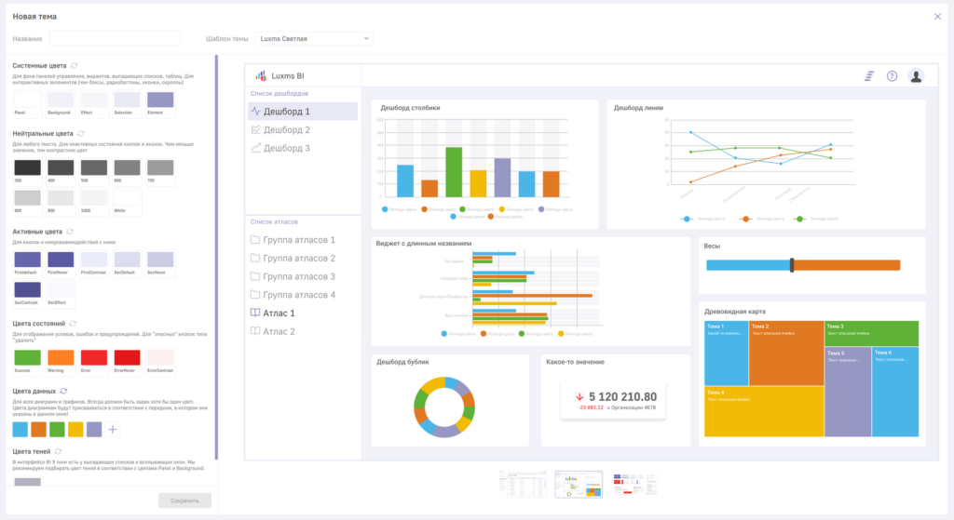Select Дешборд 2 in the list
This screenshot has width=954, height=520.
click(303, 129)
